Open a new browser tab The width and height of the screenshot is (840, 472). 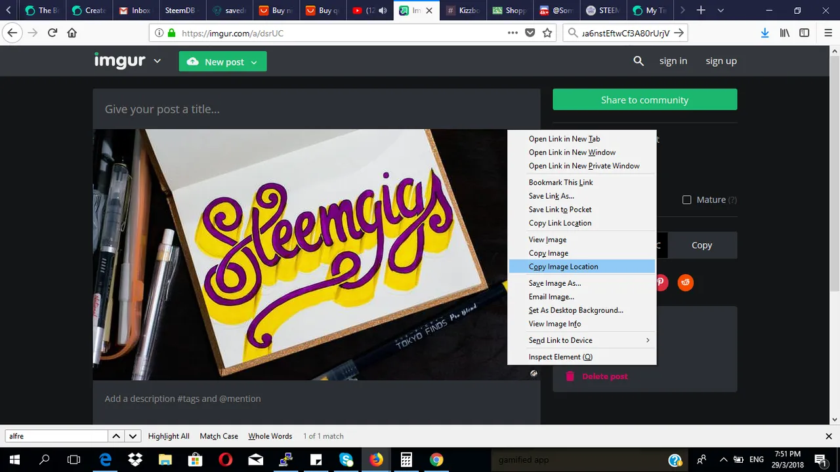pyautogui.click(x=701, y=10)
